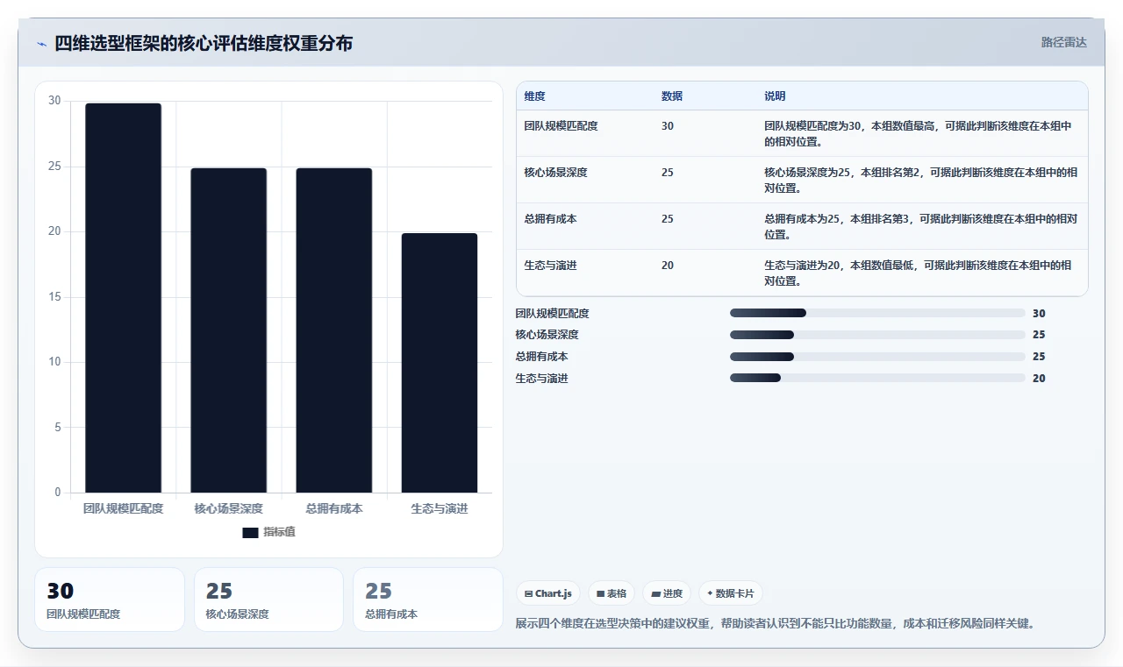
Task: Click the y-axis tick label 15
Action: pyautogui.click(x=54, y=297)
